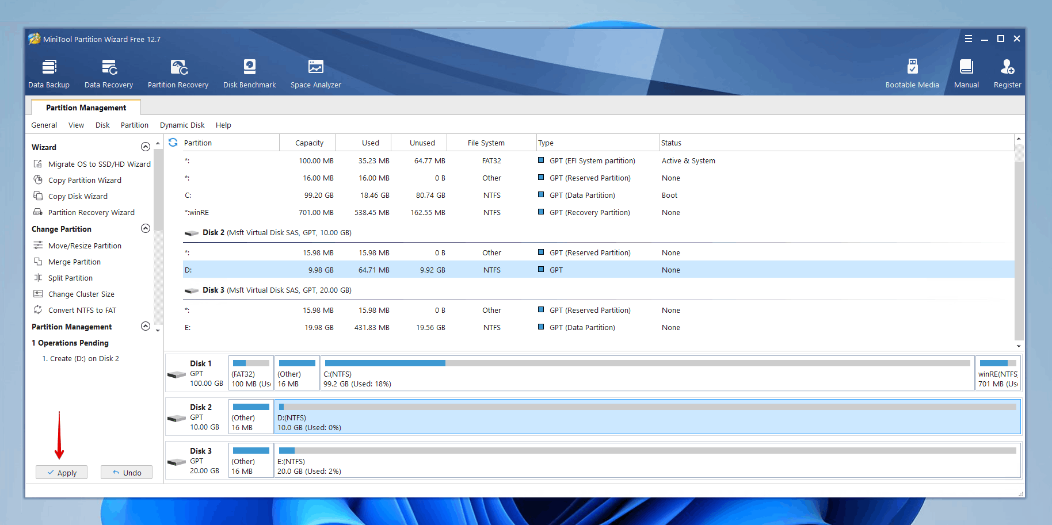Viewport: 1052px width, 525px height.
Task: Open the Dynamic Disk menu
Action: 182,125
